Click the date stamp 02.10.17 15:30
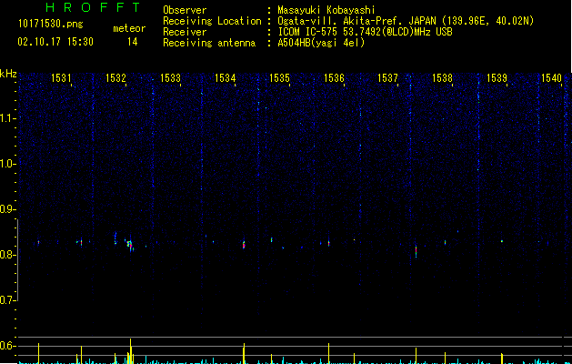The width and height of the screenshot is (572, 364). pyautogui.click(x=55, y=42)
